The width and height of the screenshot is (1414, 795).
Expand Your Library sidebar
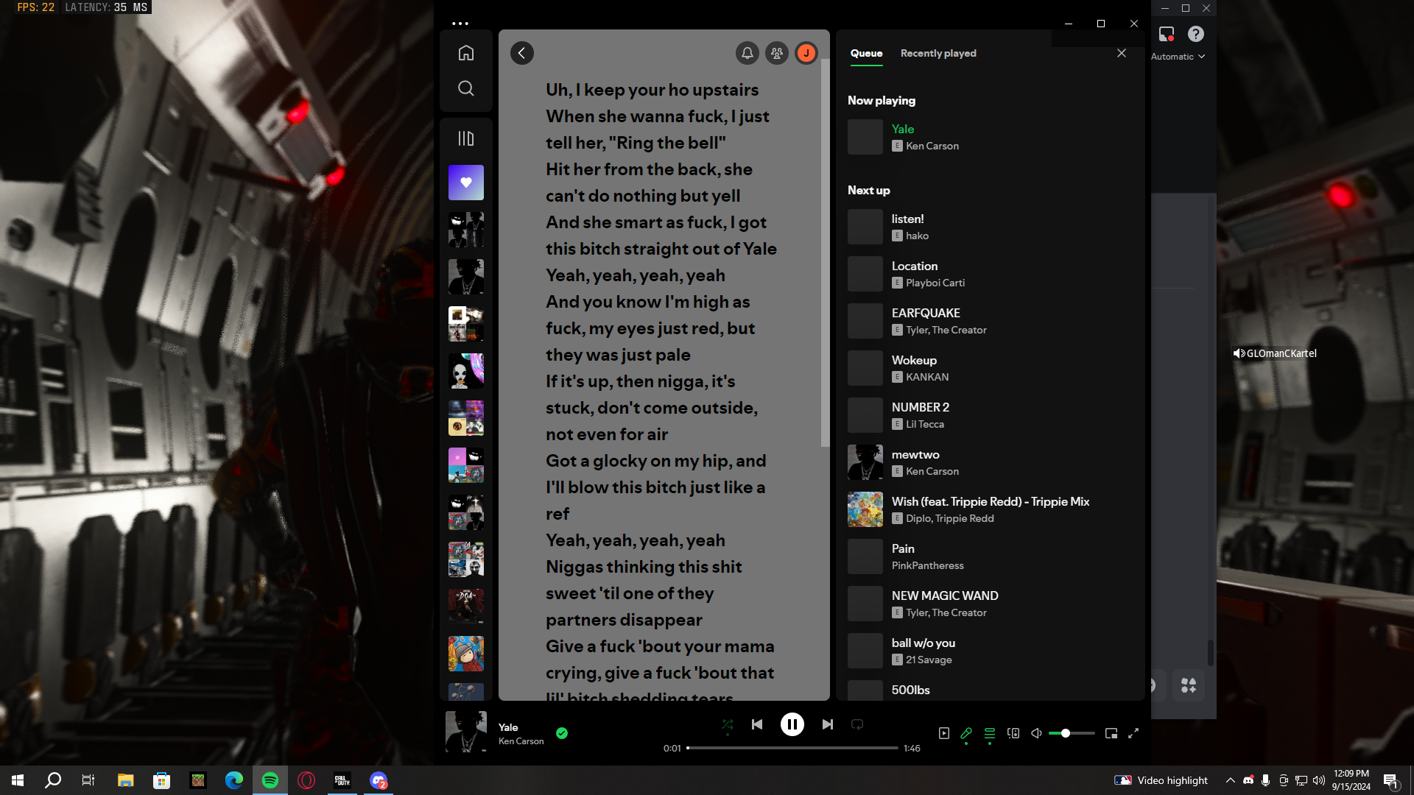pos(465,138)
